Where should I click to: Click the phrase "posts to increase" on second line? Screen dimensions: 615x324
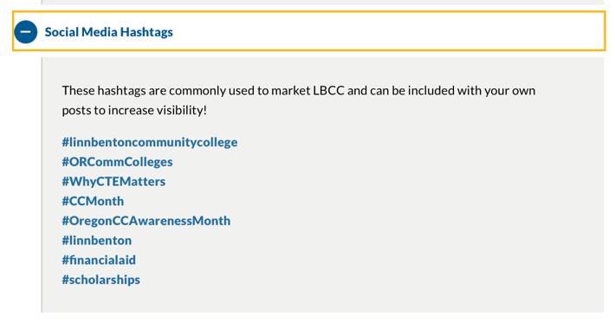coord(108,110)
